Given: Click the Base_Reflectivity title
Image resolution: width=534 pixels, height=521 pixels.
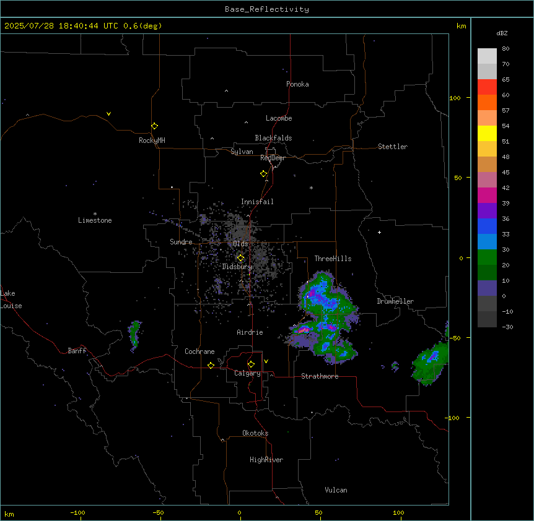Looking at the screenshot, I should point(267,9).
